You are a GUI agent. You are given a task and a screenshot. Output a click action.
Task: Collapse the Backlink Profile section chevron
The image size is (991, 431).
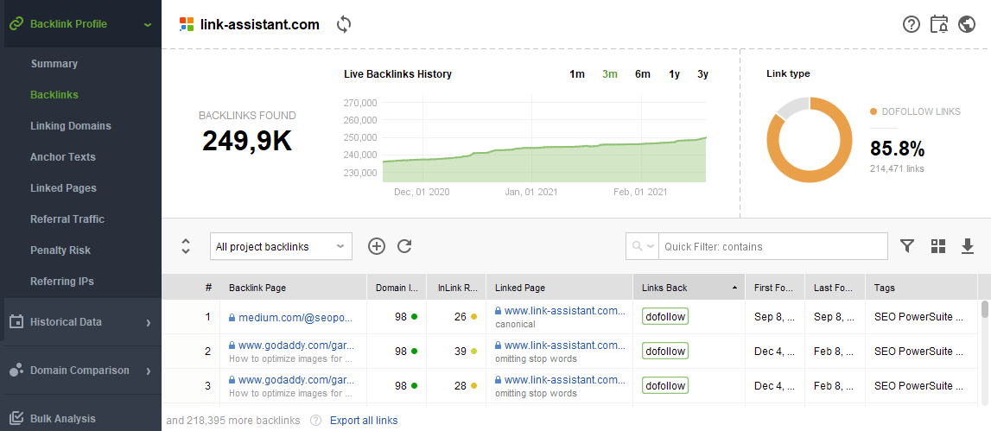147,25
